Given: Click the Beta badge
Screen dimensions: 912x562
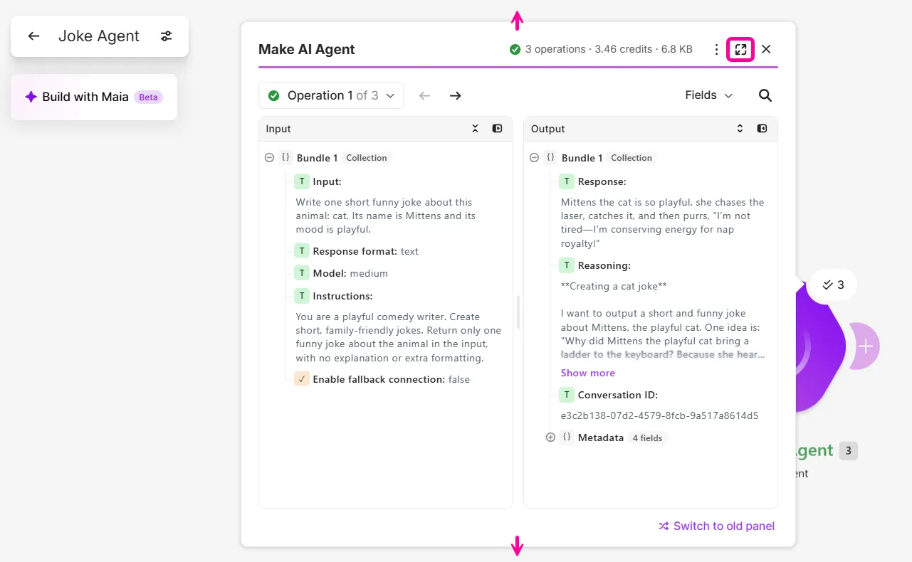Looking at the screenshot, I should point(148,97).
